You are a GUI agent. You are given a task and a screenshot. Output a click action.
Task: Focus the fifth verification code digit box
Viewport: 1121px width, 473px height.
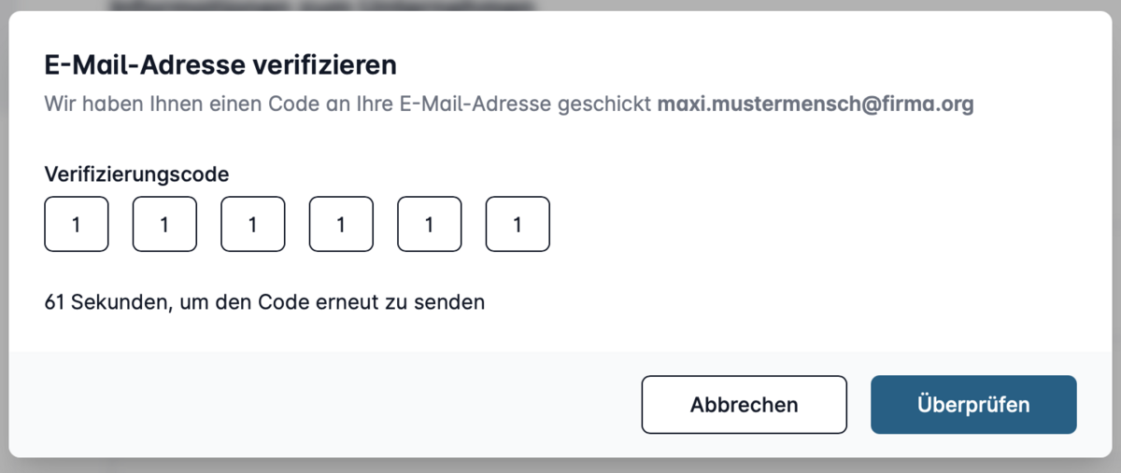point(430,224)
